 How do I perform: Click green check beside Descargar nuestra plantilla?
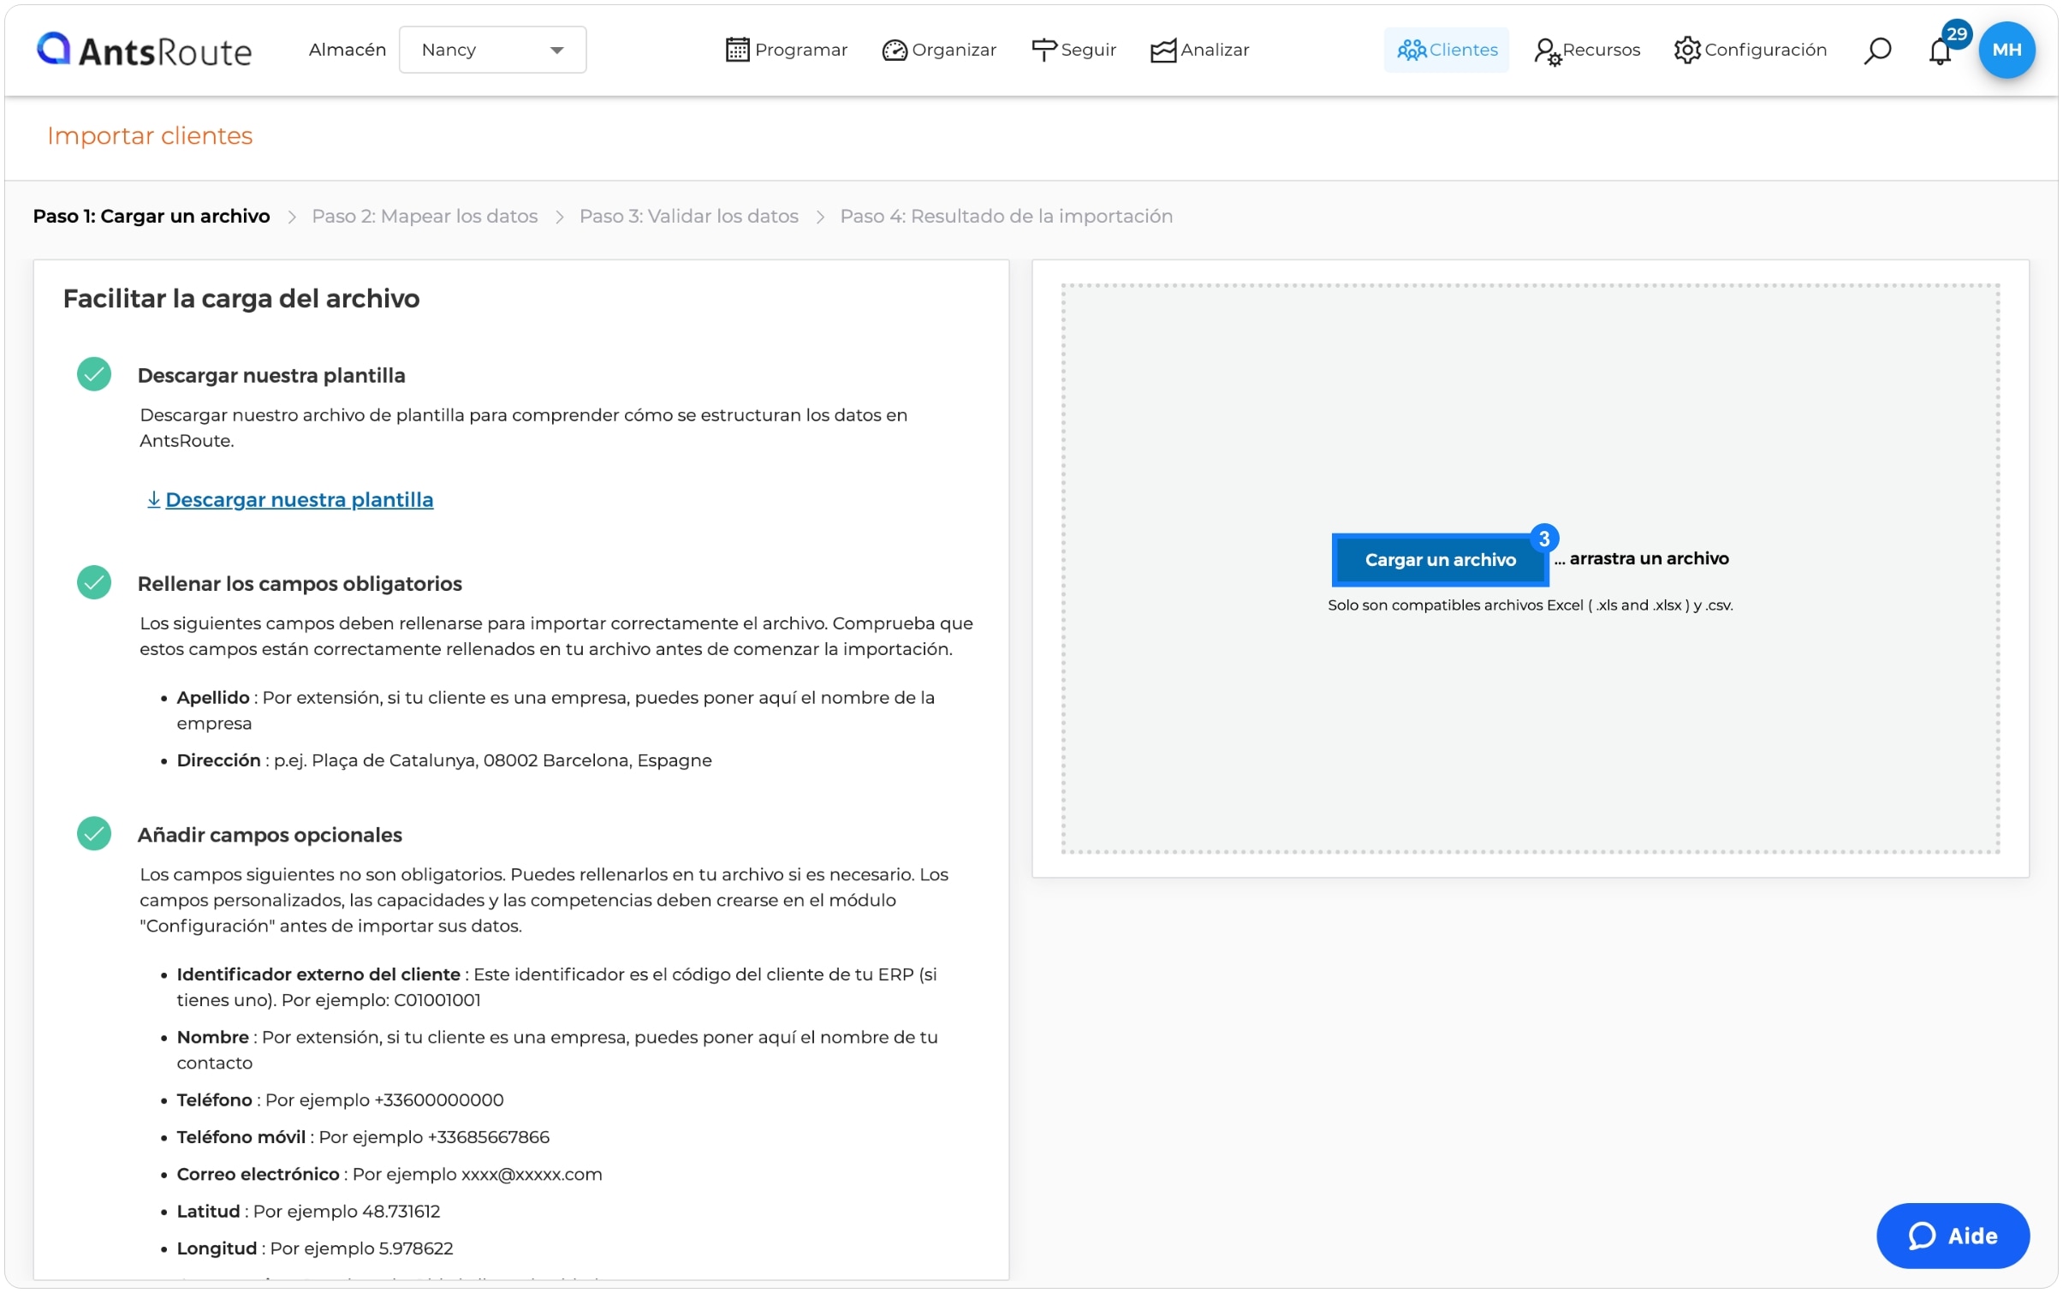pos(94,374)
